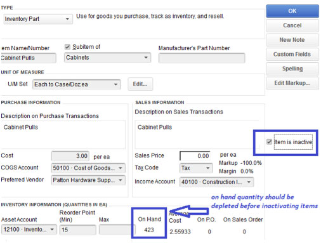Expand the COGS Account dropdown
Viewport: 321px width, 243px height.
tap(88, 168)
